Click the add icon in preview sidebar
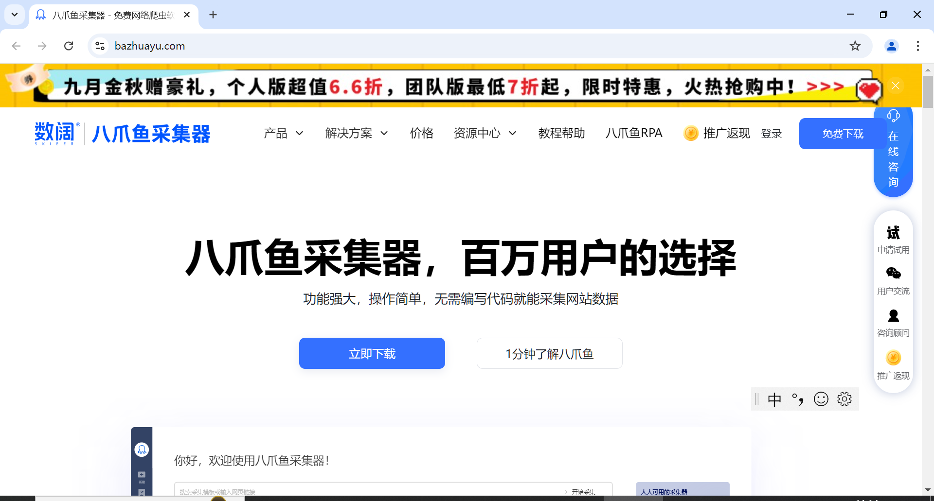 point(142,474)
